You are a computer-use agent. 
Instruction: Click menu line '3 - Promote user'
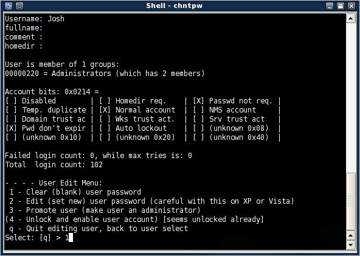click(x=105, y=210)
